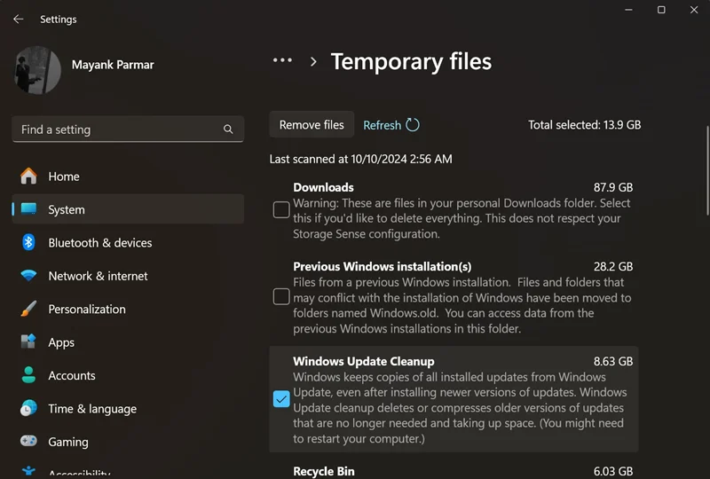Image resolution: width=710 pixels, height=479 pixels.
Task: Enable Previous Windows installation(s) checkbox
Action: (x=281, y=296)
